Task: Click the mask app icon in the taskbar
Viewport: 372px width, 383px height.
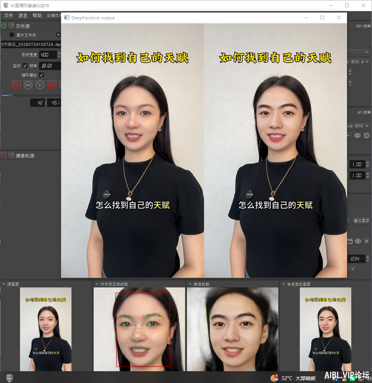Action: point(10,378)
